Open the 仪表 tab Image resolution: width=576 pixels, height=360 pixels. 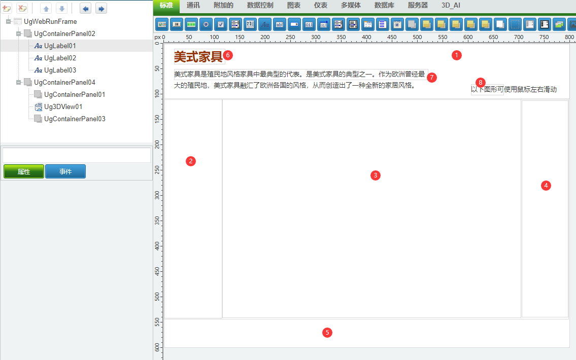[x=321, y=6]
